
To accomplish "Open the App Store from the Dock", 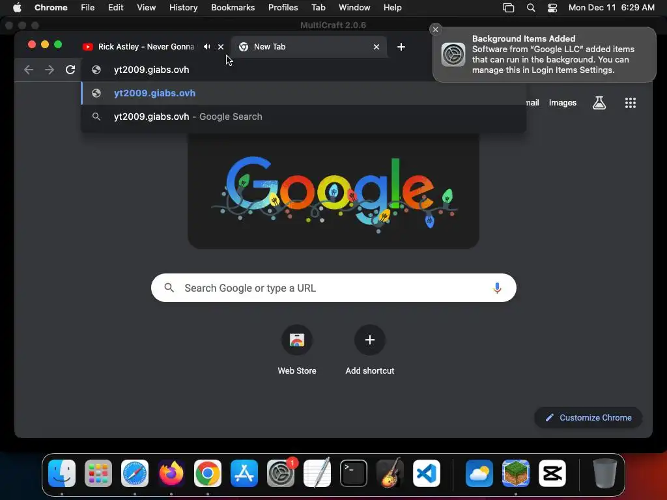I will 244,473.
